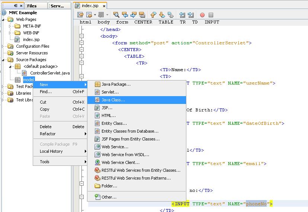The width and height of the screenshot is (308, 212).
Task: Click the Find Selection magnifier icon
Action: (116, 15)
